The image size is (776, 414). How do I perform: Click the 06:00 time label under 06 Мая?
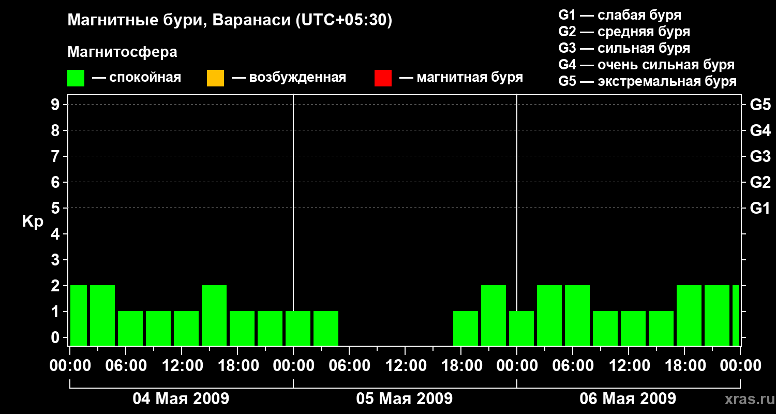(x=572, y=366)
